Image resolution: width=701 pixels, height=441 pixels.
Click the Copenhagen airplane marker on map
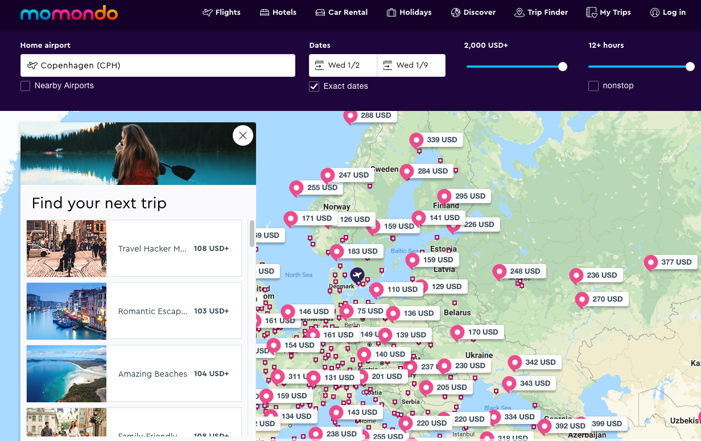[x=357, y=276]
